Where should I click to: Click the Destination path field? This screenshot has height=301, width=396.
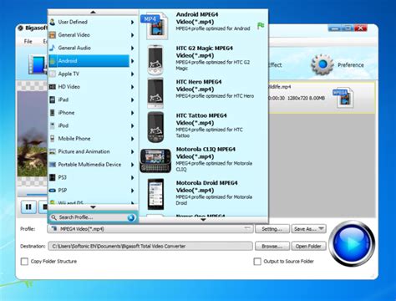point(150,246)
